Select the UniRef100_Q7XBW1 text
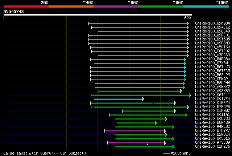The width and height of the screenshot is (232, 156). point(212,63)
